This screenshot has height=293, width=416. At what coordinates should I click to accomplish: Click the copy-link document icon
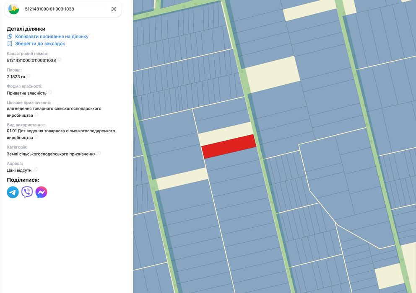click(x=10, y=36)
